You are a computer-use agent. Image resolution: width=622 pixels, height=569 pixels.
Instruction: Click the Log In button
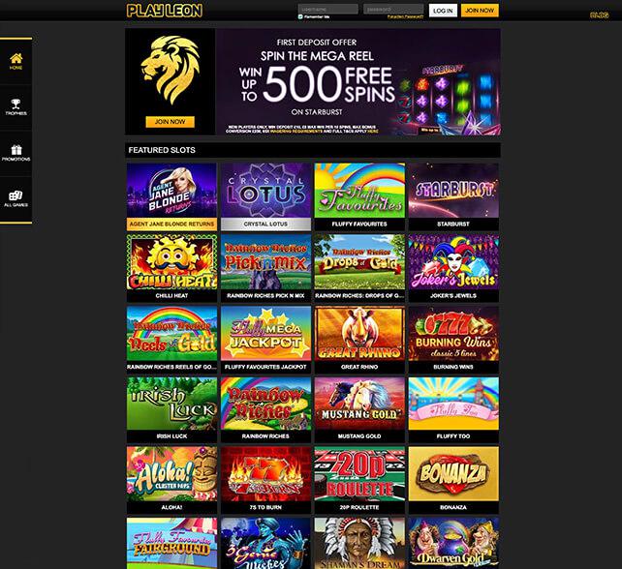pyautogui.click(x=443, y=11)
